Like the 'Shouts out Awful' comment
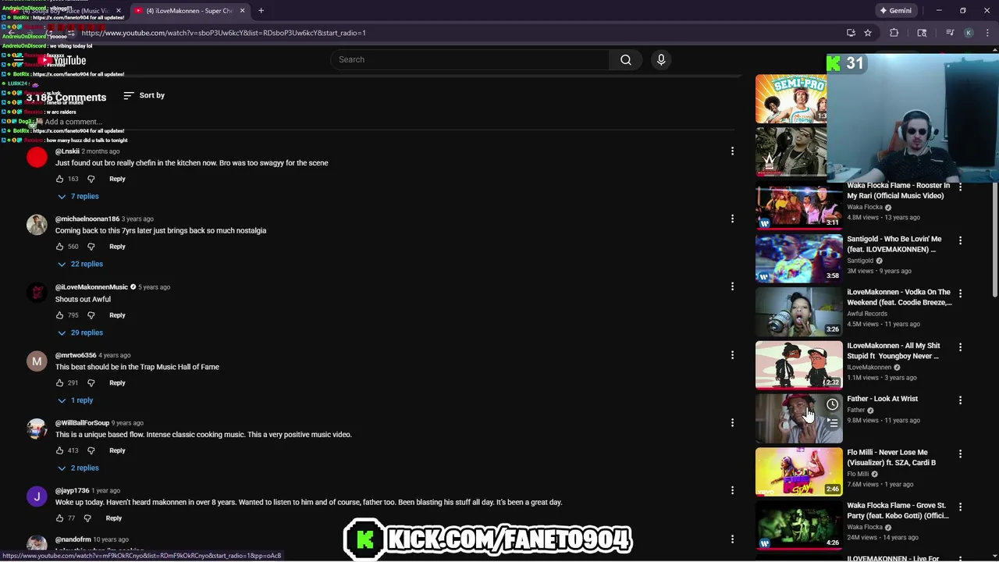999x562 pixels. (x=59, y=315)
